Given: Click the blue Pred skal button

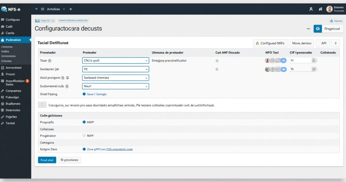Looking at the screenshot, I should [x=47, y=160].
